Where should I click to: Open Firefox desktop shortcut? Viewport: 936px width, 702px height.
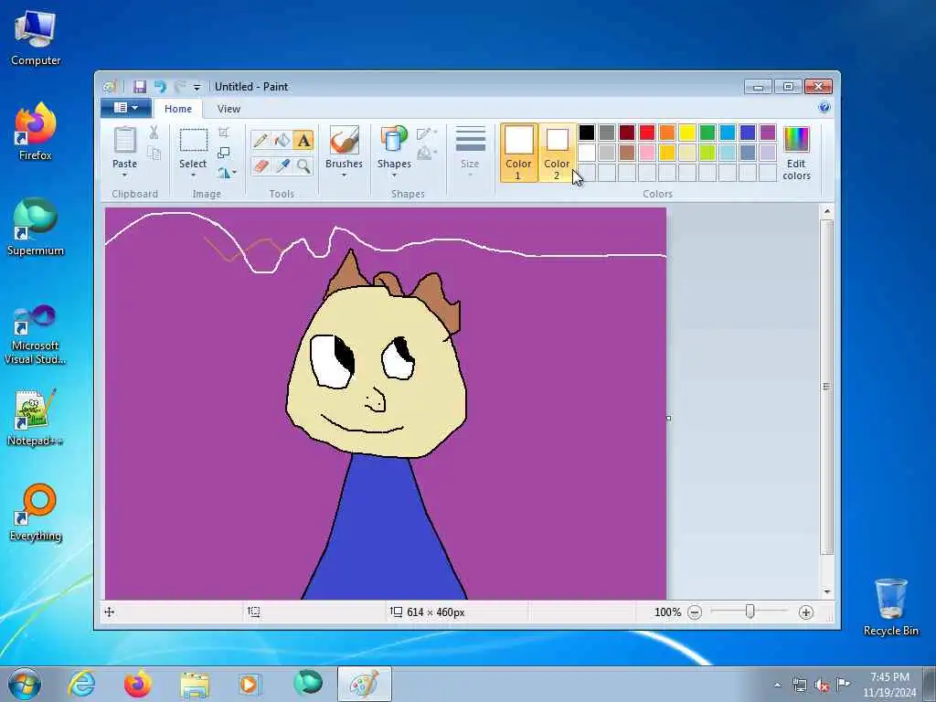click(36, 132)
